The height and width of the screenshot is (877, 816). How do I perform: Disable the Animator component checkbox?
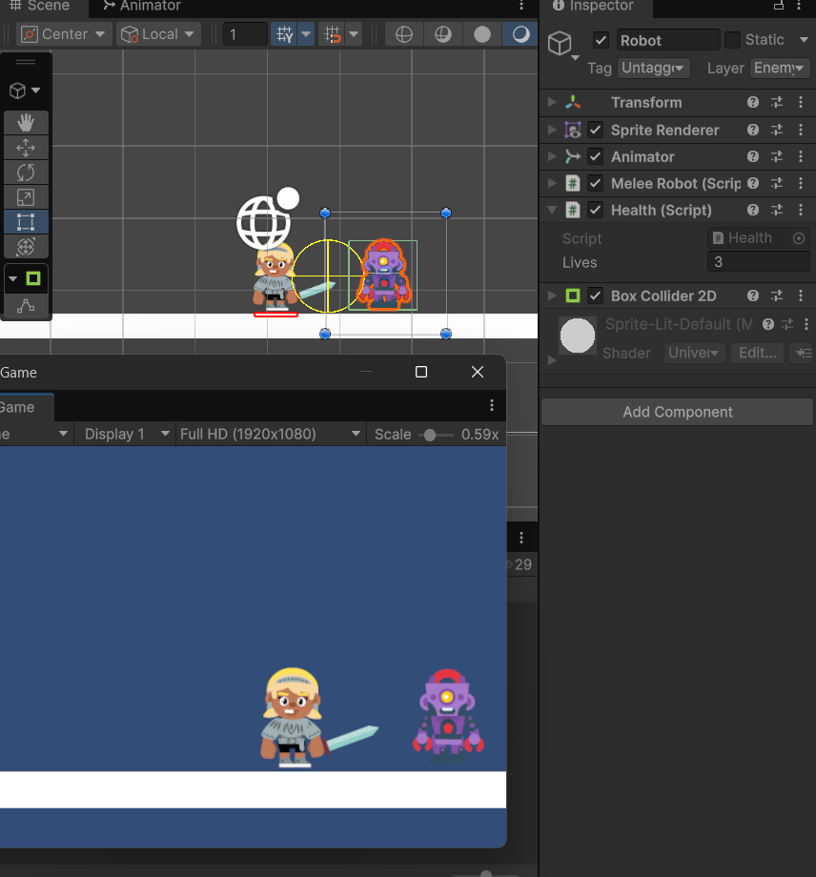tap(596, 156)
